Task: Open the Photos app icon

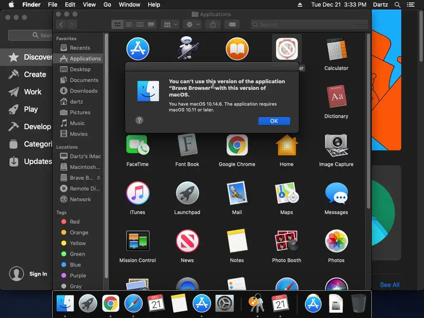Action: (x=336, y=241)
